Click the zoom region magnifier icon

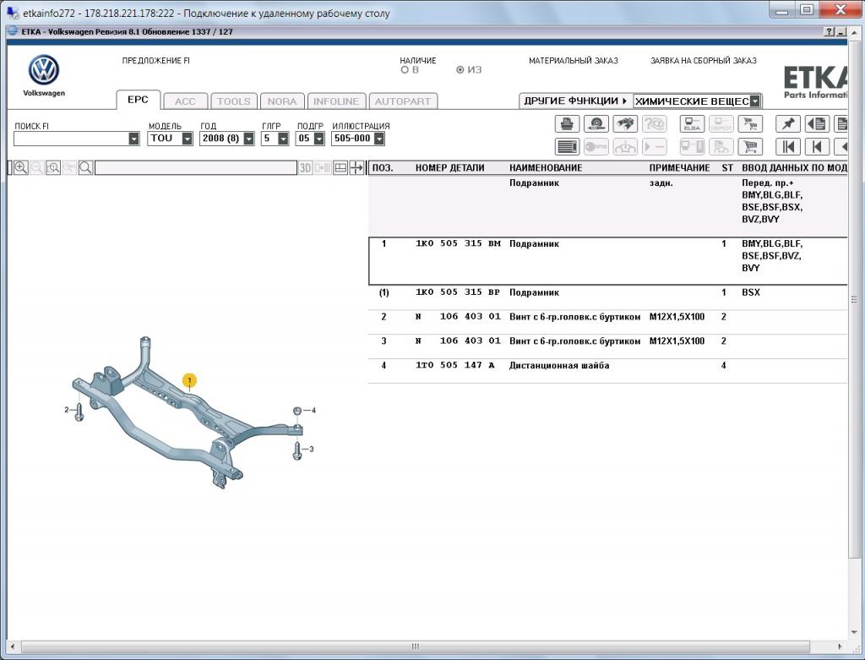pyautogui.click(x=53, y=168)
